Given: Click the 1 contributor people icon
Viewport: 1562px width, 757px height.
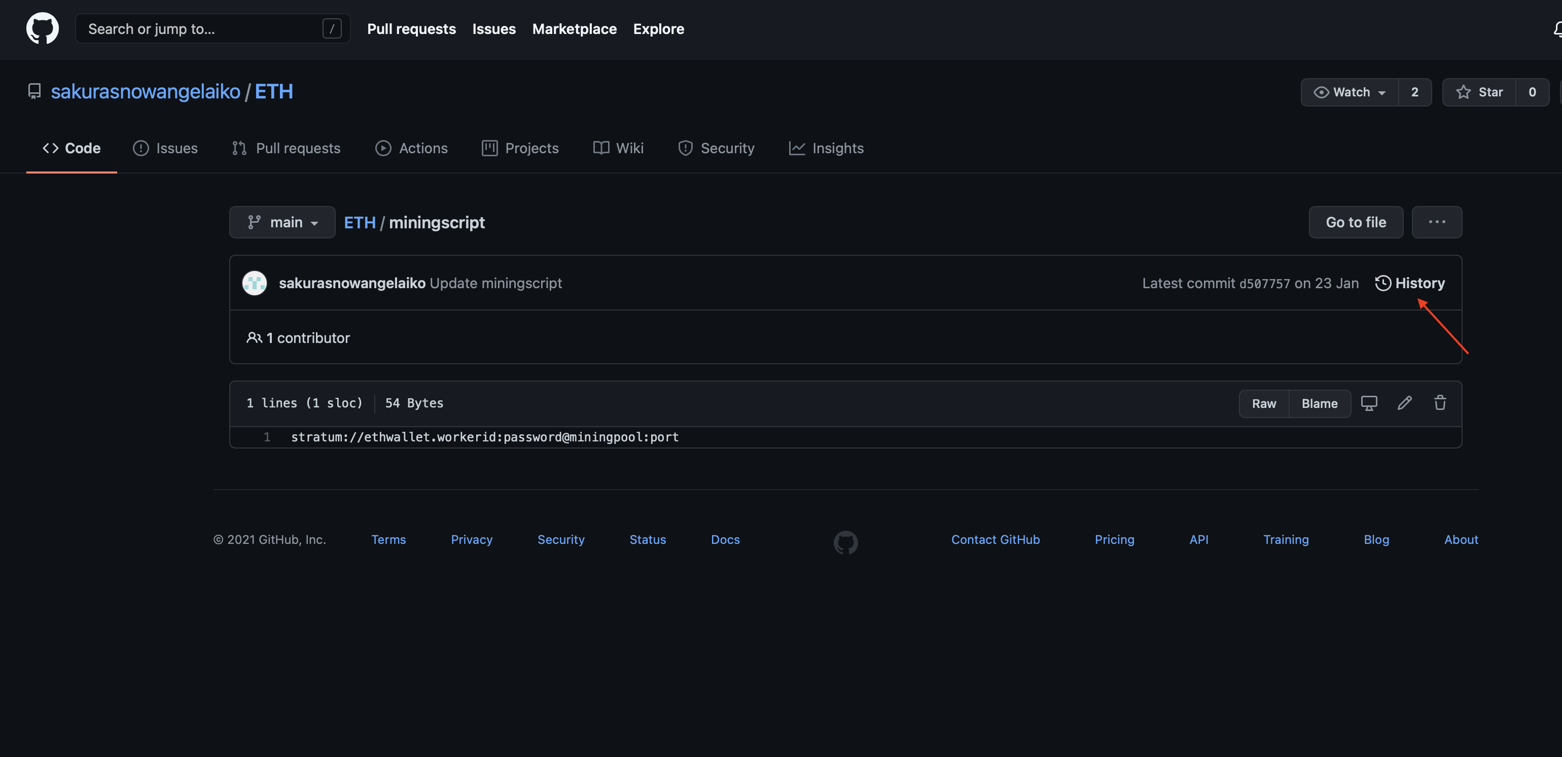Looking at the screenshot, I should point(254,337).
